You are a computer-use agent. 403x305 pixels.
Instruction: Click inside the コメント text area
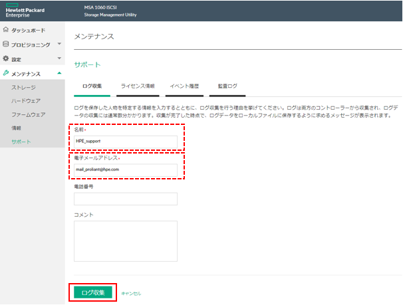coord(126,240)
